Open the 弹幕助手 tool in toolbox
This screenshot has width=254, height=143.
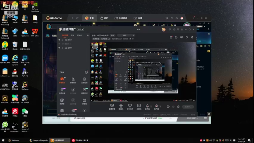(62, 80)
